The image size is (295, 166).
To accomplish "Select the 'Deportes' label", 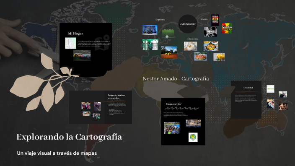I will [160, 20].
